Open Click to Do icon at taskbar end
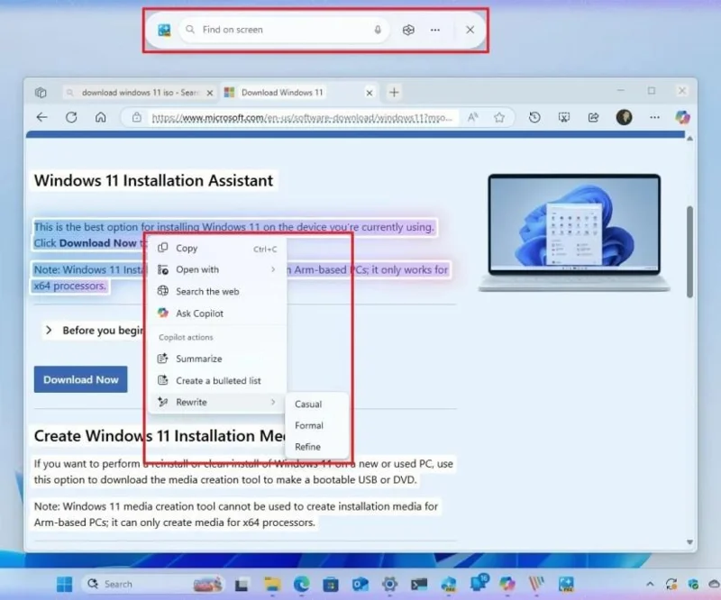Image resolution: width=721 pixels, height=600 pixels. 566,585
